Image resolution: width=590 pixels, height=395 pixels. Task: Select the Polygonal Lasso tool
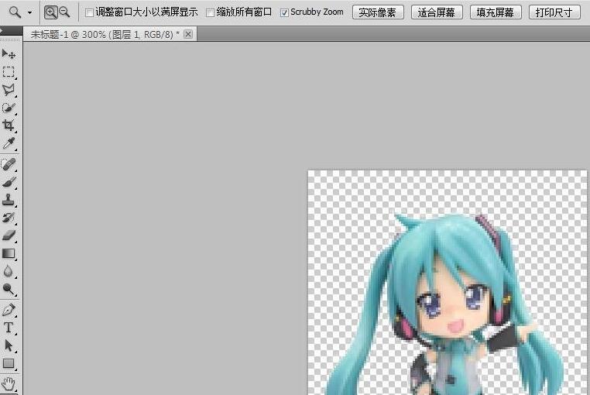click(x=9, y=90)
